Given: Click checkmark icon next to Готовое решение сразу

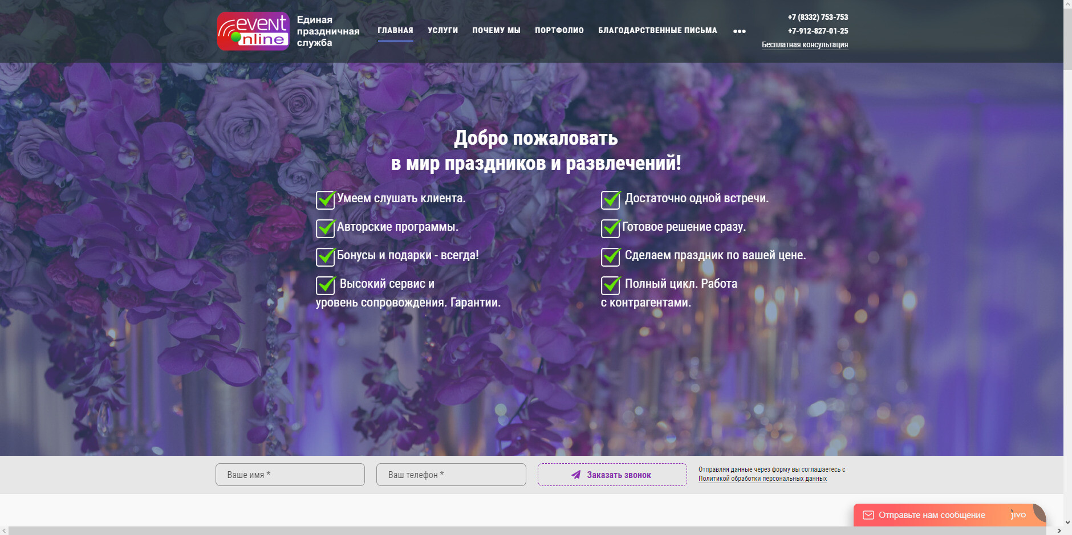Looking at the screenshot, I should [x=611, y=228].
